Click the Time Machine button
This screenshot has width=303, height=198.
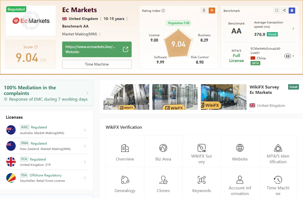click(97, 64)
